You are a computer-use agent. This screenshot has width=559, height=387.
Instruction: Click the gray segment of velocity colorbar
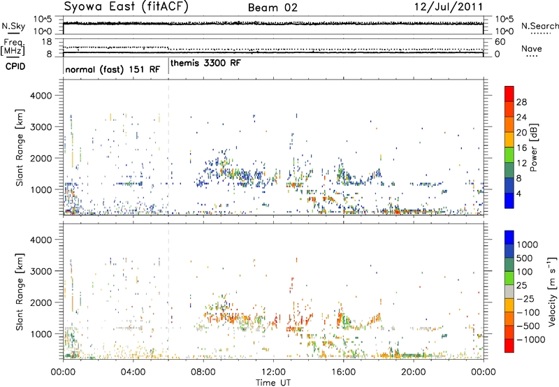click(x=509, y=291)
